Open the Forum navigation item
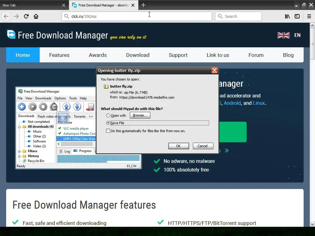Viewport: 315px width, 236px height. (x=256, y=55)
